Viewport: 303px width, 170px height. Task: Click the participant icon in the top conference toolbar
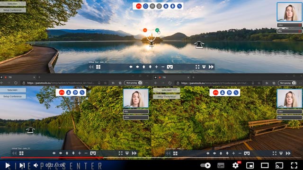coord(166,6)
